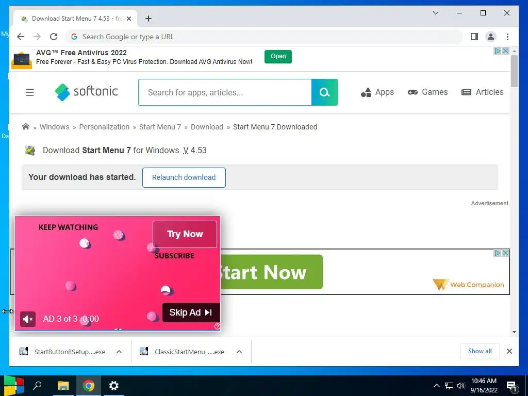The width and height of the screenshot is (528, 396).
Task: Click Try Now in video ad
Action: click(185, 234)
